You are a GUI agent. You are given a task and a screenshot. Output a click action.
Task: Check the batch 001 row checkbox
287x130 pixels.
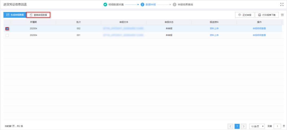click(7, 35)
